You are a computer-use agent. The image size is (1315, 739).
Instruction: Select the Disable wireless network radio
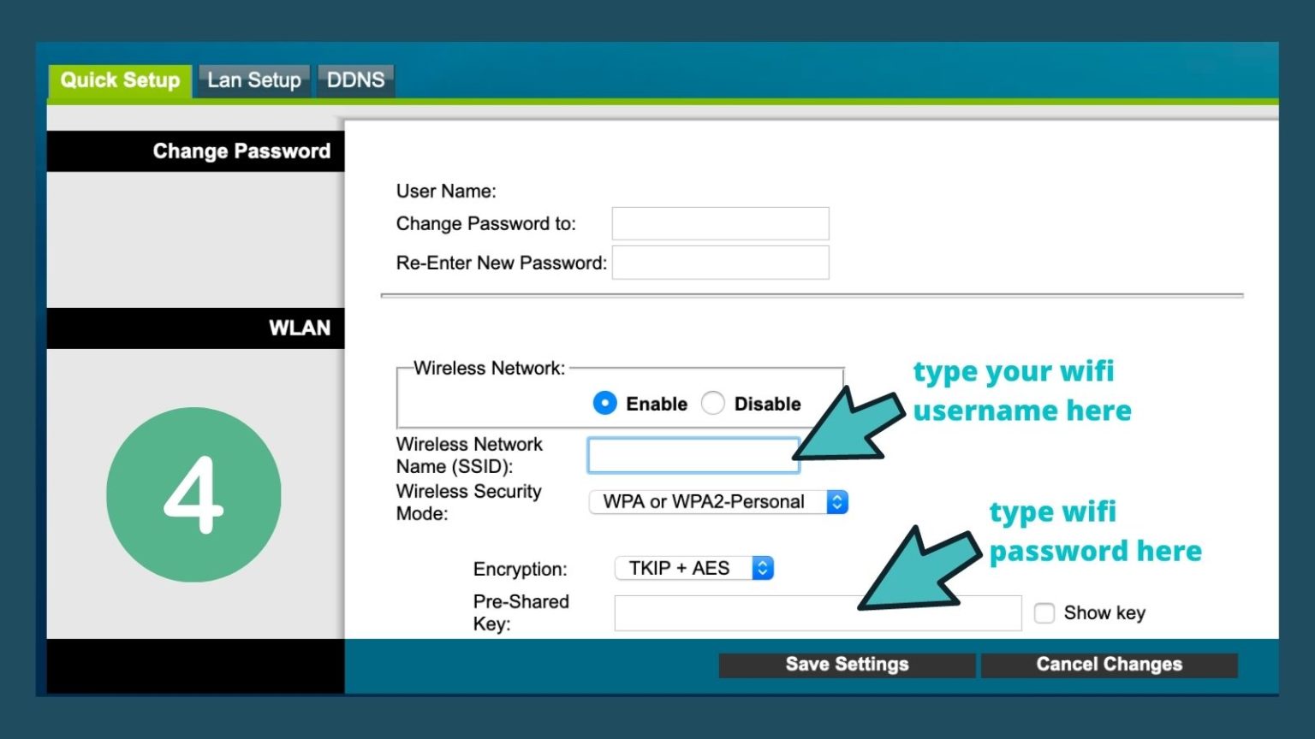pyautogui.click(x=712, y=403)
